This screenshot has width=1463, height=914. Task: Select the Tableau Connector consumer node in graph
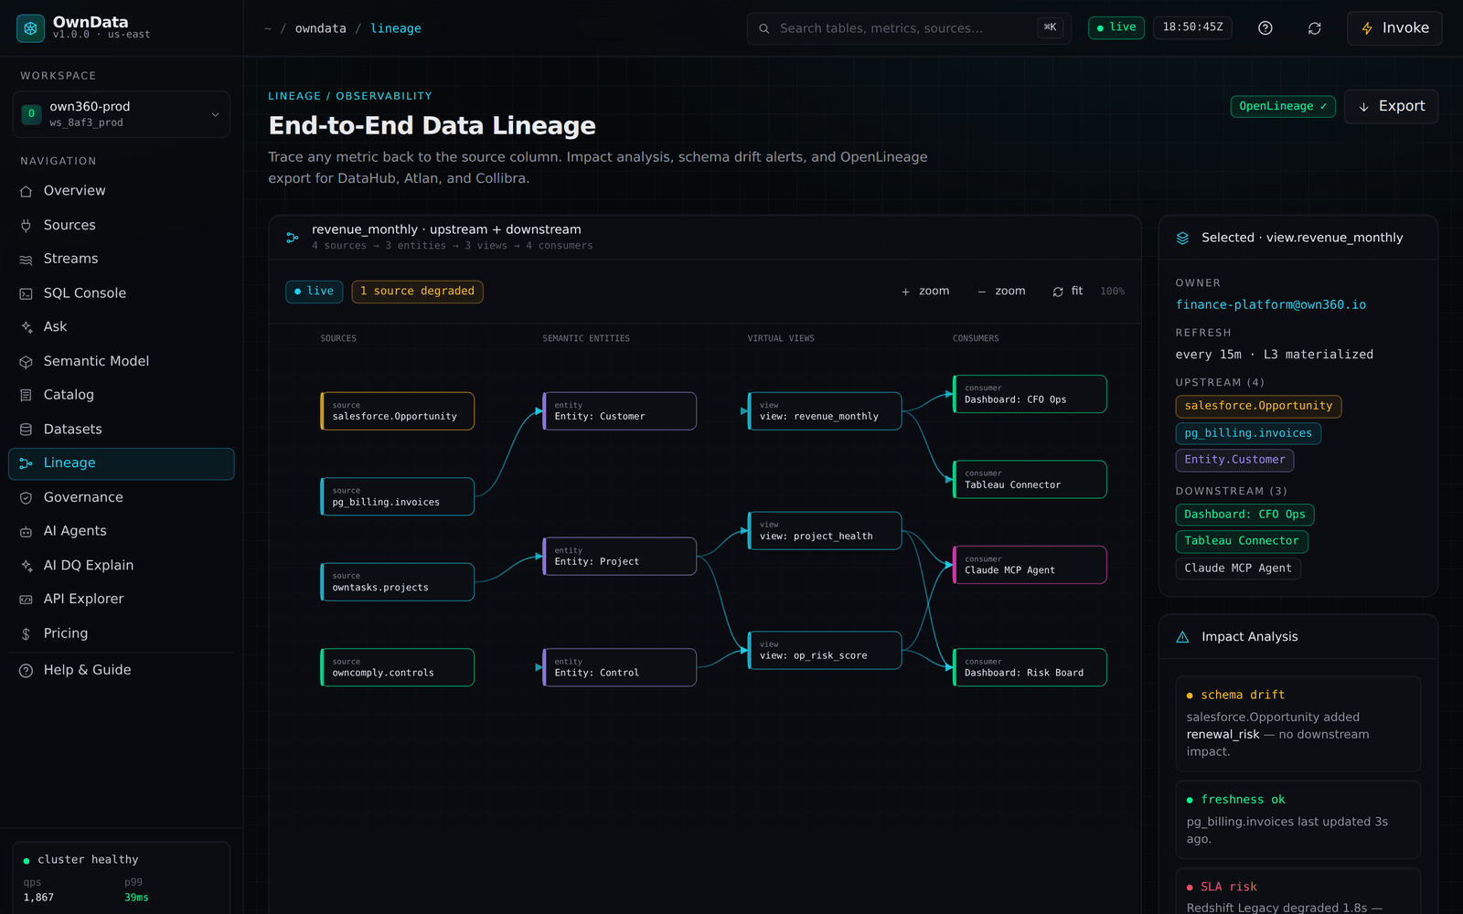point(1030,480)
